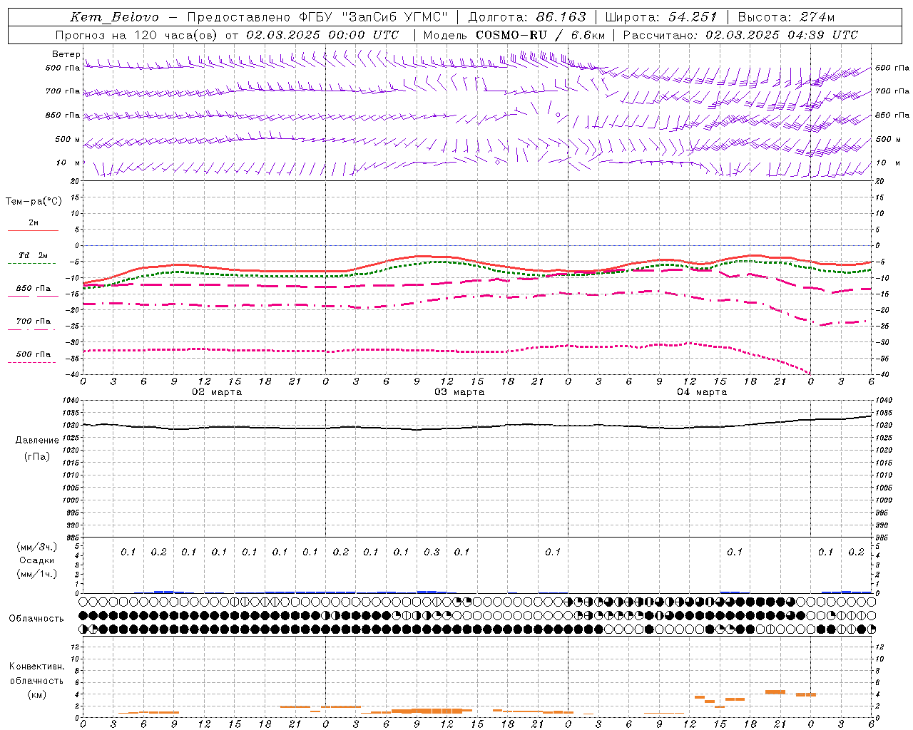
Task: Click the 02 марта date label
Action: [218, 392]
